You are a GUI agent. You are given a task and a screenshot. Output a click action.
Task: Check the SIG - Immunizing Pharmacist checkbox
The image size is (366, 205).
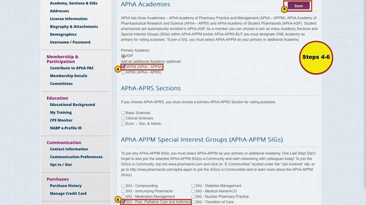pos(123,191)
